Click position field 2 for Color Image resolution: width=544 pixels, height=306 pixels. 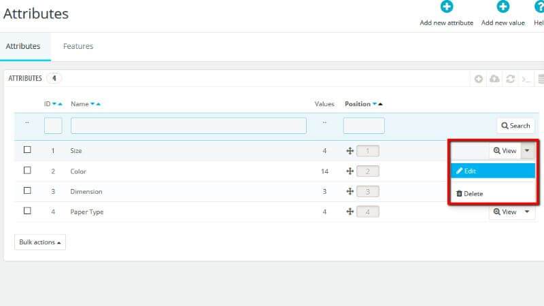point(368,171)
